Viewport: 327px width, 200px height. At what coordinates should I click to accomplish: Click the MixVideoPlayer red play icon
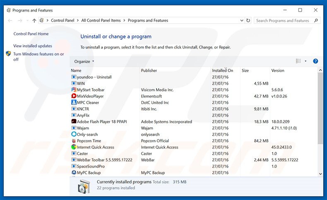tap(74, 96)
